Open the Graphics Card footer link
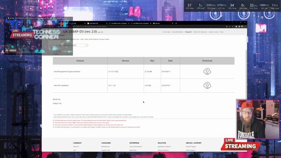This screenshot has width=281, height=158. 106,150
